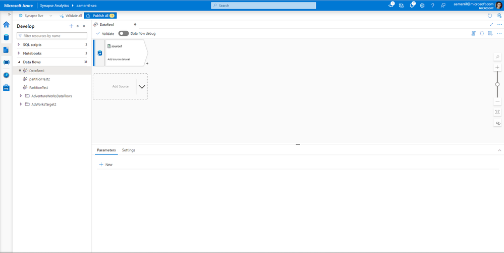Expand the AdventureWorksDataFlows folder

[x=21, y=96]
